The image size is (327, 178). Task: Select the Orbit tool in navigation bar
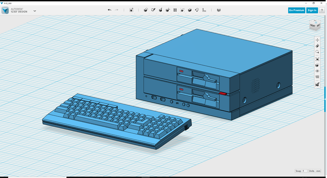point(317,46)
